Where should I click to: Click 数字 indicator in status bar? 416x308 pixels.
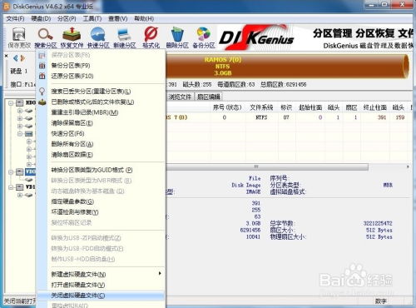point(381,301)
